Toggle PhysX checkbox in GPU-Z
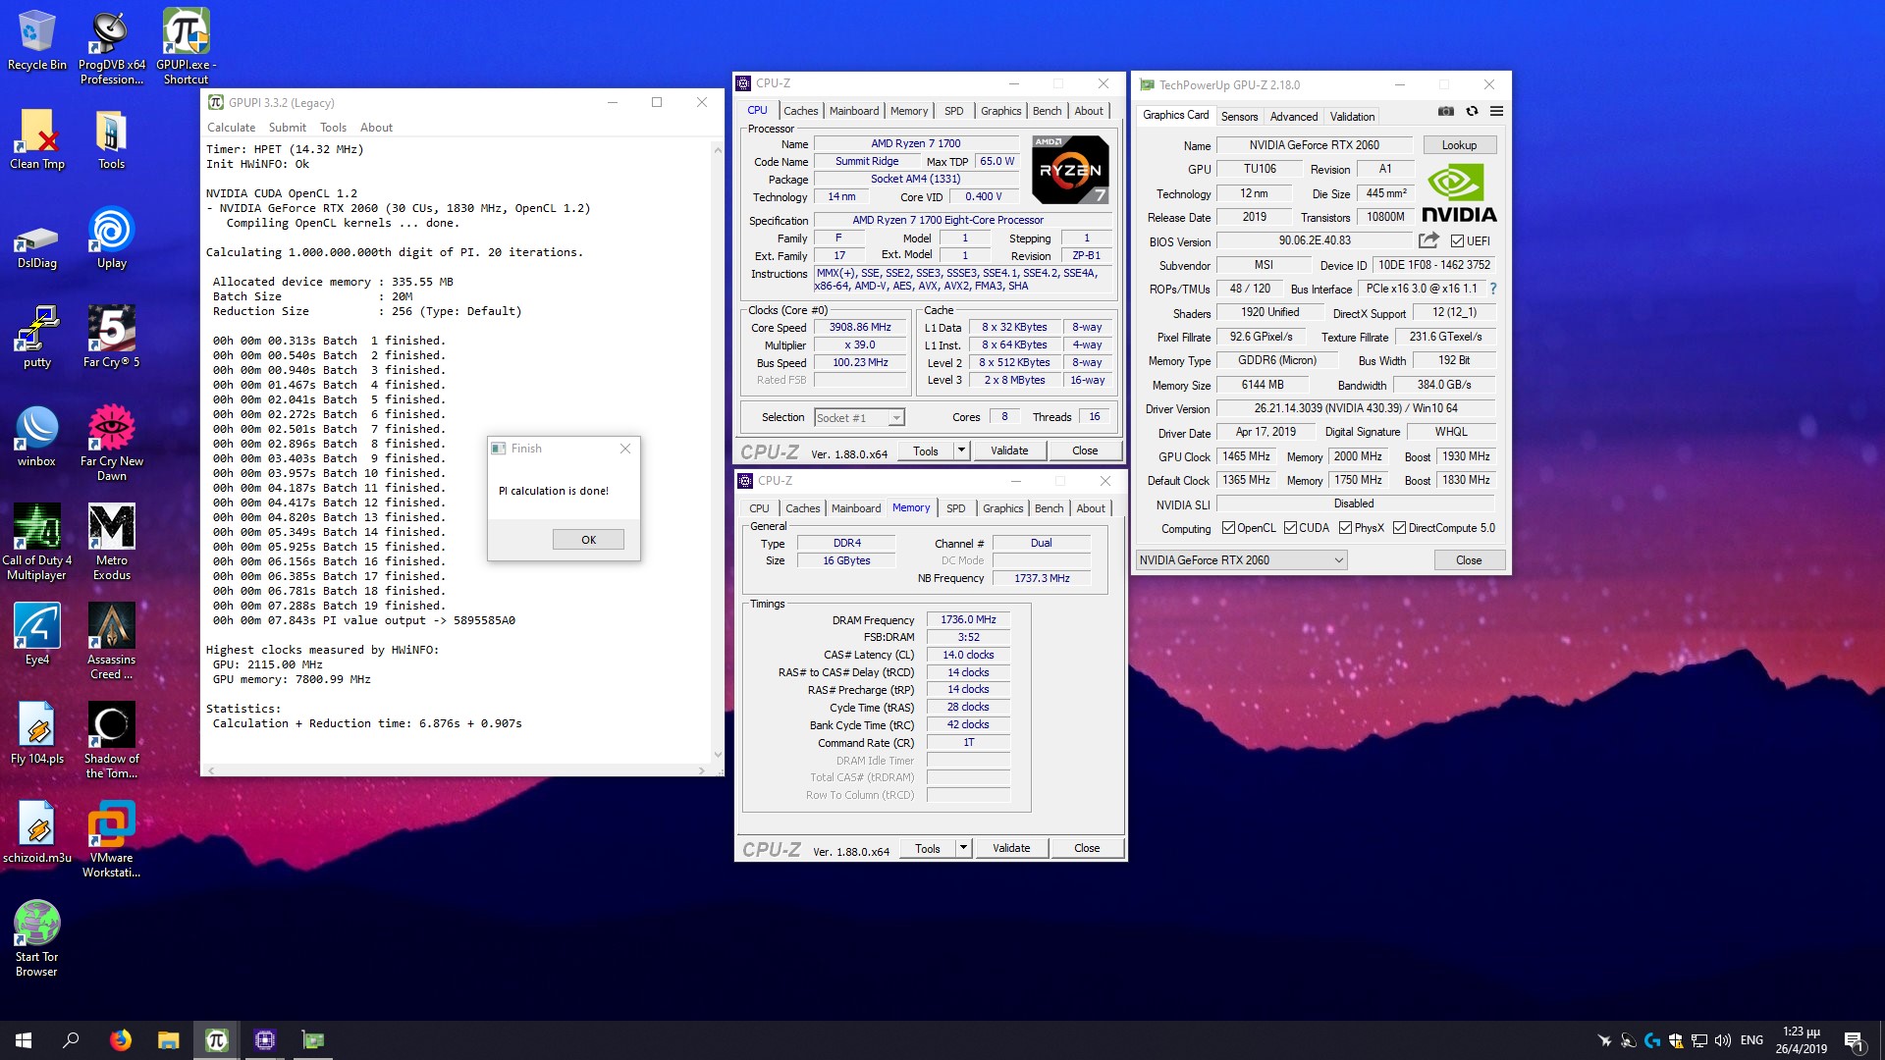This screenshot has width=1885, height=1060. click(x=1345, y=528)
